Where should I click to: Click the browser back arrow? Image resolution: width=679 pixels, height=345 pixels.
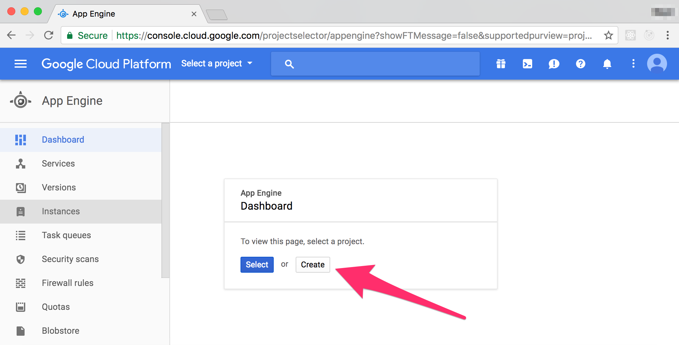coord(11,35)
